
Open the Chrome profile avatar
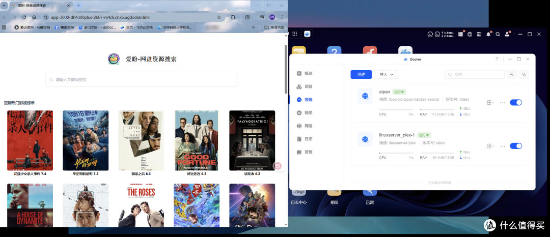coord(272,17)
